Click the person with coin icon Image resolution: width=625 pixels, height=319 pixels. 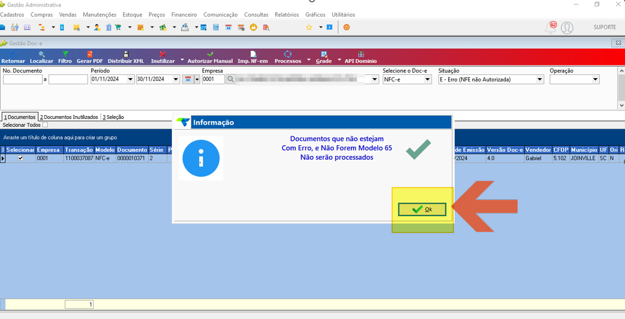pos(97,27)
